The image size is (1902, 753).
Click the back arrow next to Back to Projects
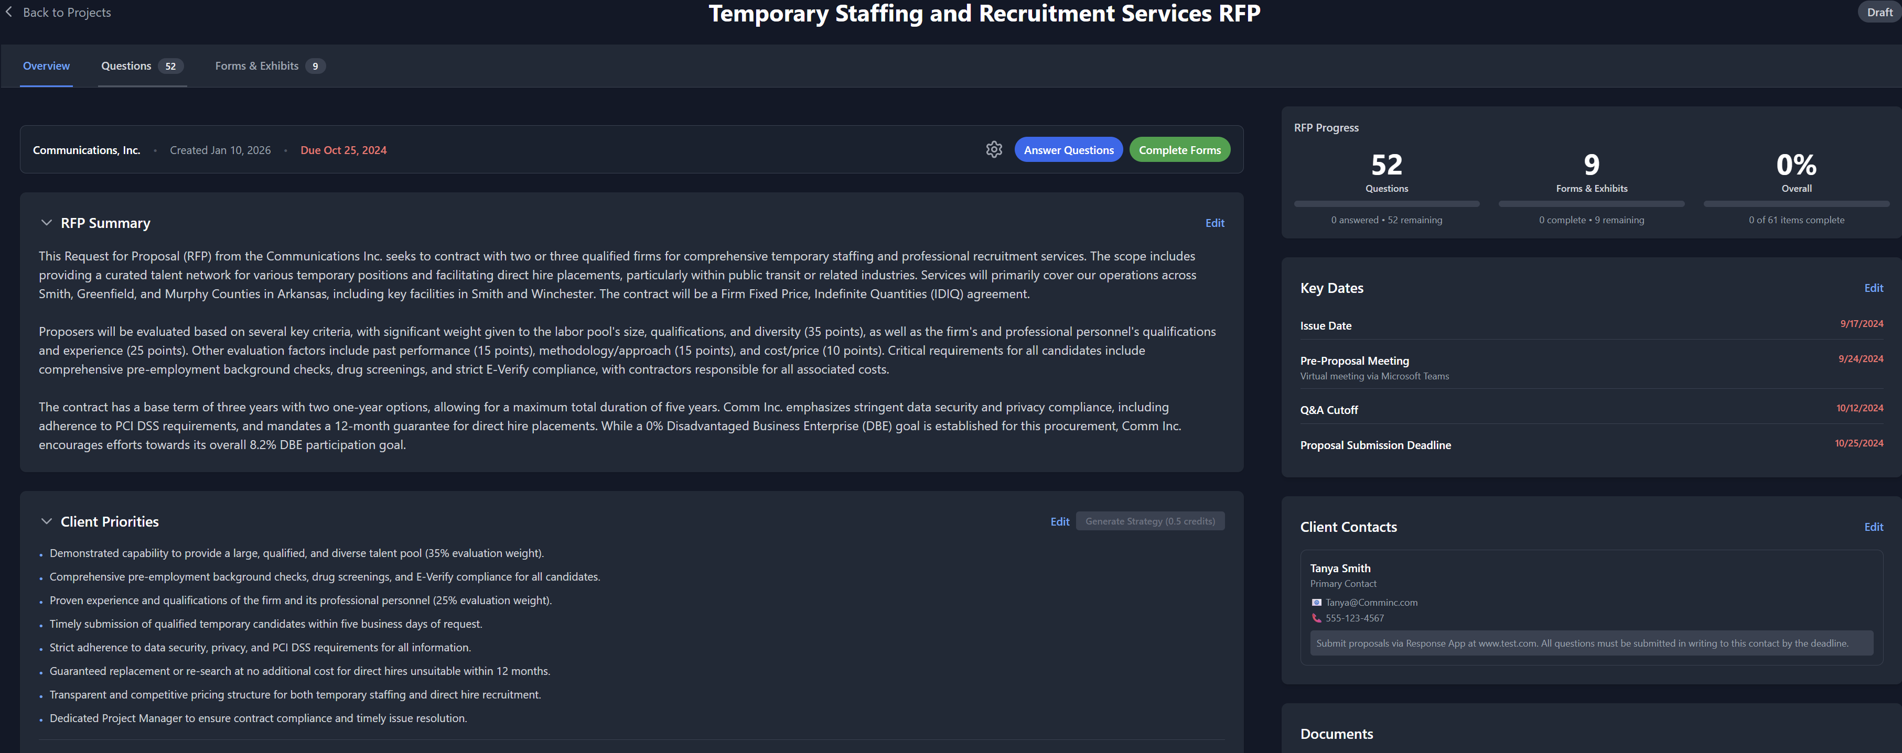[x=9, y=12]
